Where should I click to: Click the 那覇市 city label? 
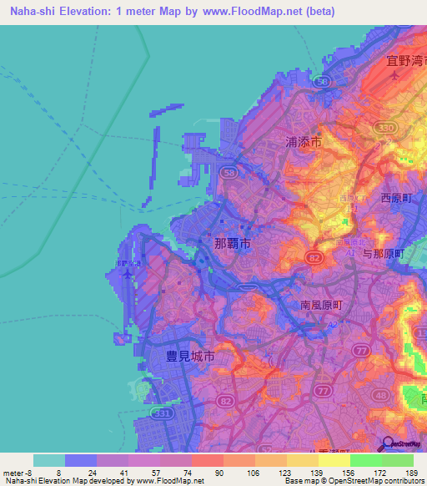233,243
